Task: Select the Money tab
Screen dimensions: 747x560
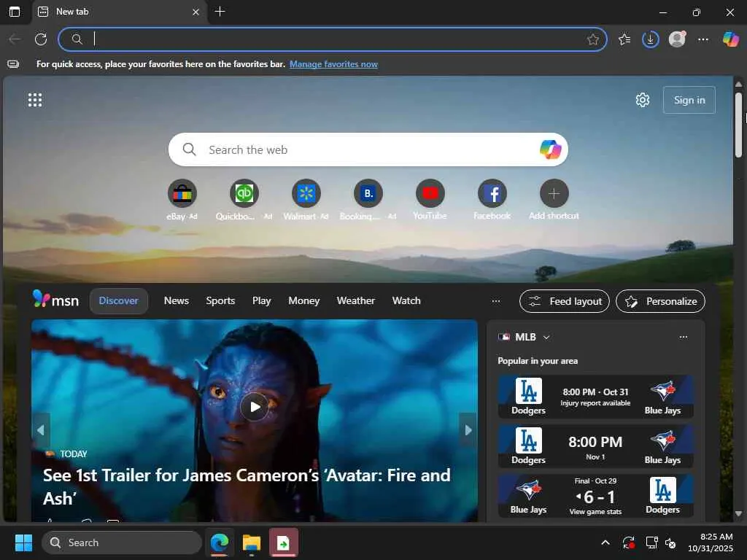Action: click(x=304, y=301)
